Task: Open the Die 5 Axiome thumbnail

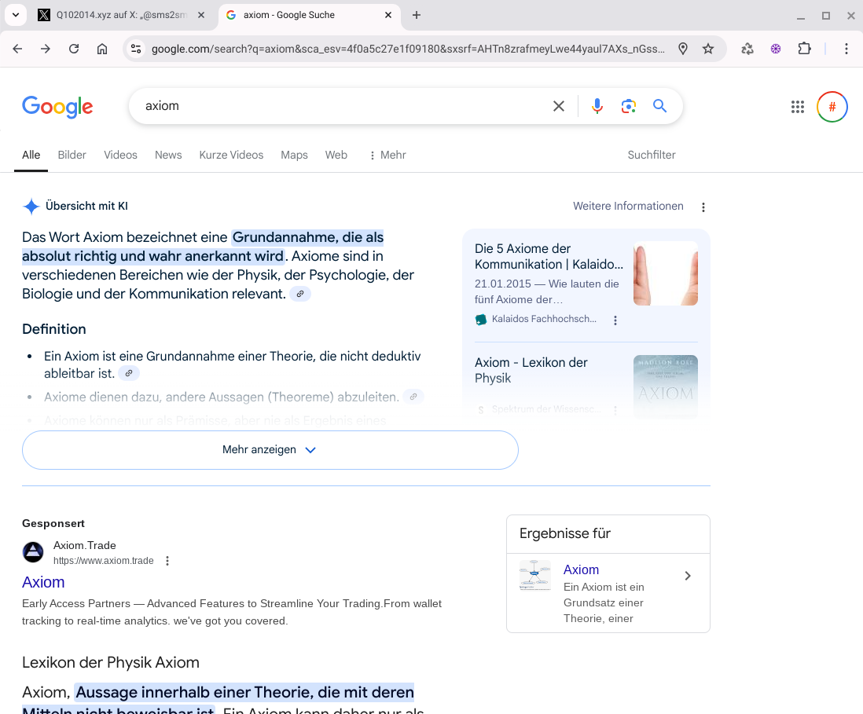Action: 665,273
